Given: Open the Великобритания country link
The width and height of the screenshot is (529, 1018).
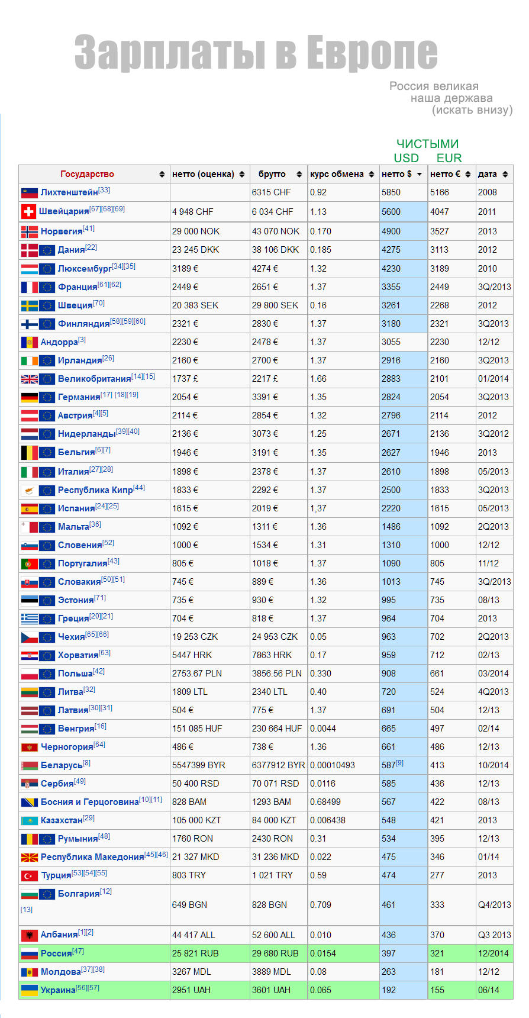Looking at the screenshot, I should click(94, 379).
